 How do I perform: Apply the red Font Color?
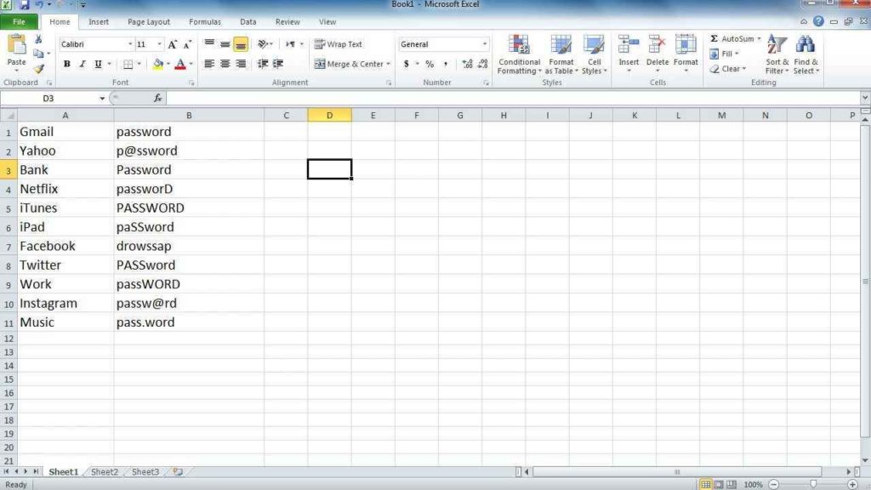[180, 64]
